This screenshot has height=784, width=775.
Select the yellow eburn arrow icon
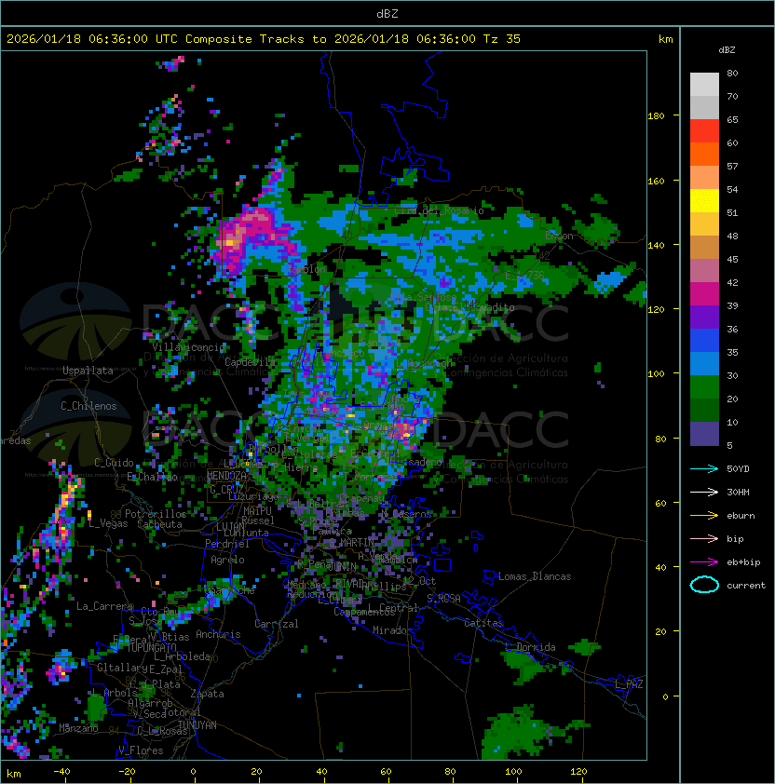[704, 516]
